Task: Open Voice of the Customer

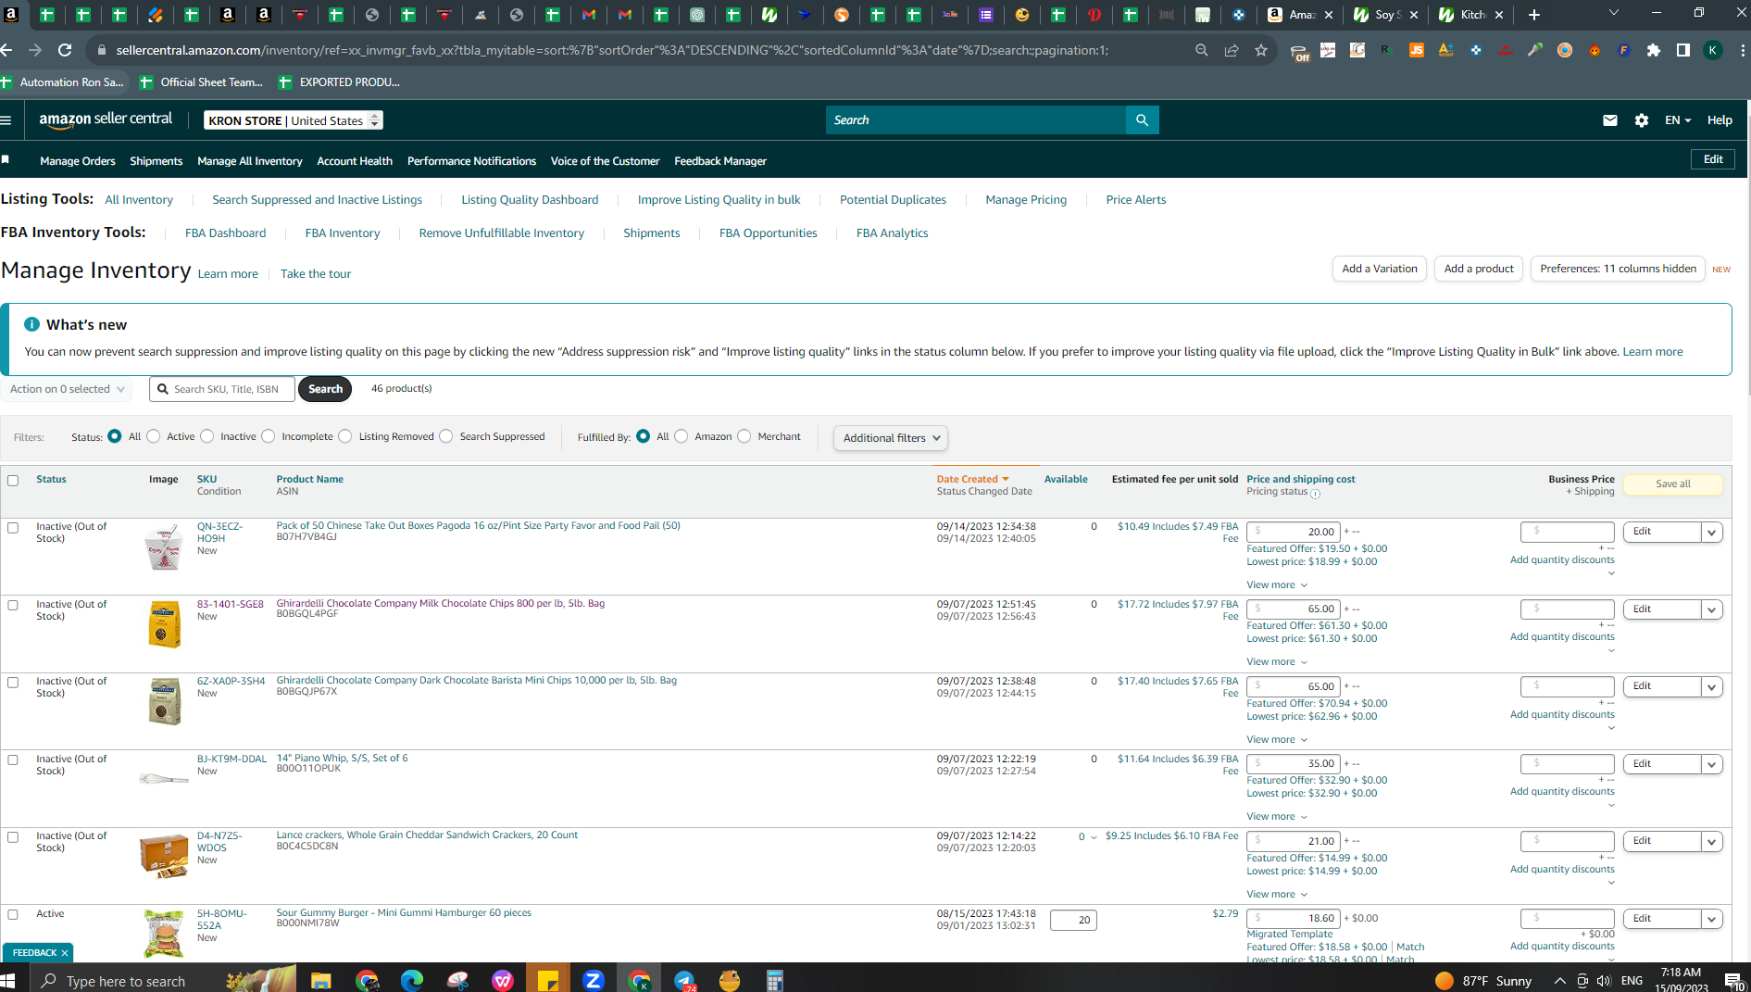Action: coord(606,161)
